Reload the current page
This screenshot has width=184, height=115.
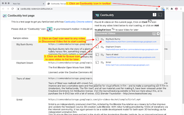[12, 9]
